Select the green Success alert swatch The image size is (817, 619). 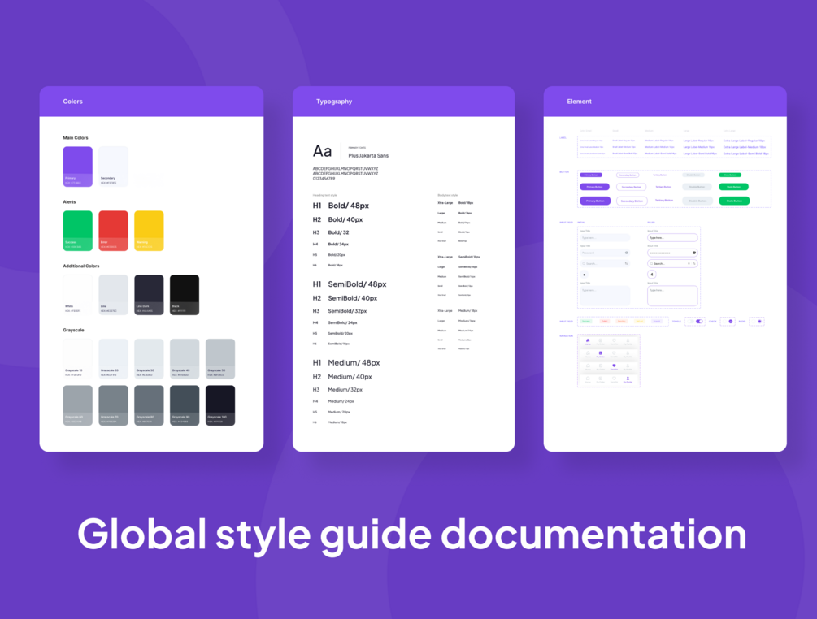point(78,231)
